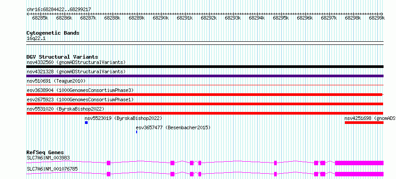This screenshot has height=179, width=396.
Task: Click the red bar under nsv5531020
Action: tap(205, 113)
